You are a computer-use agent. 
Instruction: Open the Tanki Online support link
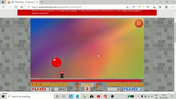point(131,10)
